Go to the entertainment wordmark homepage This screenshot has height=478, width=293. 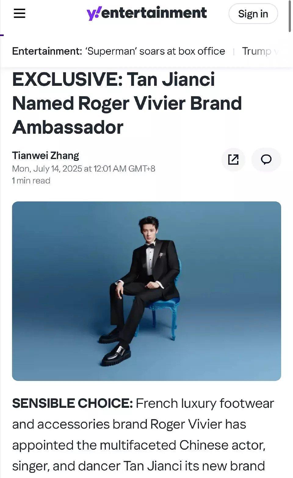[x=154, y=13]
